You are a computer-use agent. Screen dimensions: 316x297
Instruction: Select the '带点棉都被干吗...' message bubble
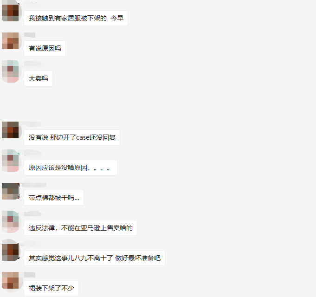(54, 198)
